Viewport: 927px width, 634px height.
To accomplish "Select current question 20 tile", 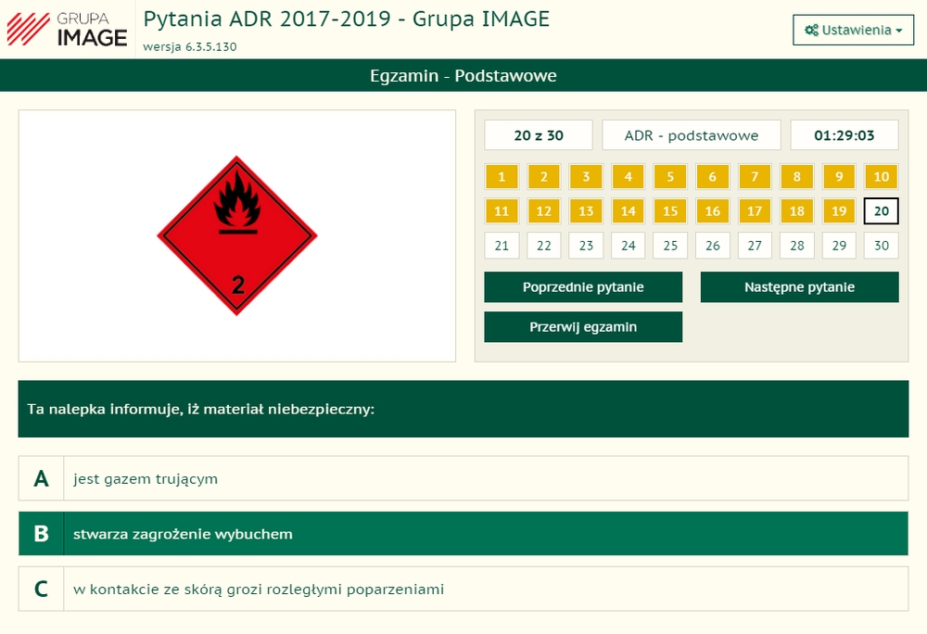I will click(881, 211).
